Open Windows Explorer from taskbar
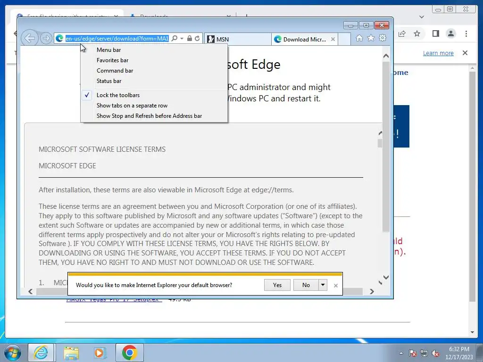483x362 pixels. tap(71, 353)
